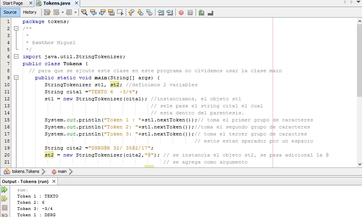Screen dimensions: 362x217
Task: Click Find Next Occurrence arrow icon
Action: pyautogui.click(x=102, y=12)
